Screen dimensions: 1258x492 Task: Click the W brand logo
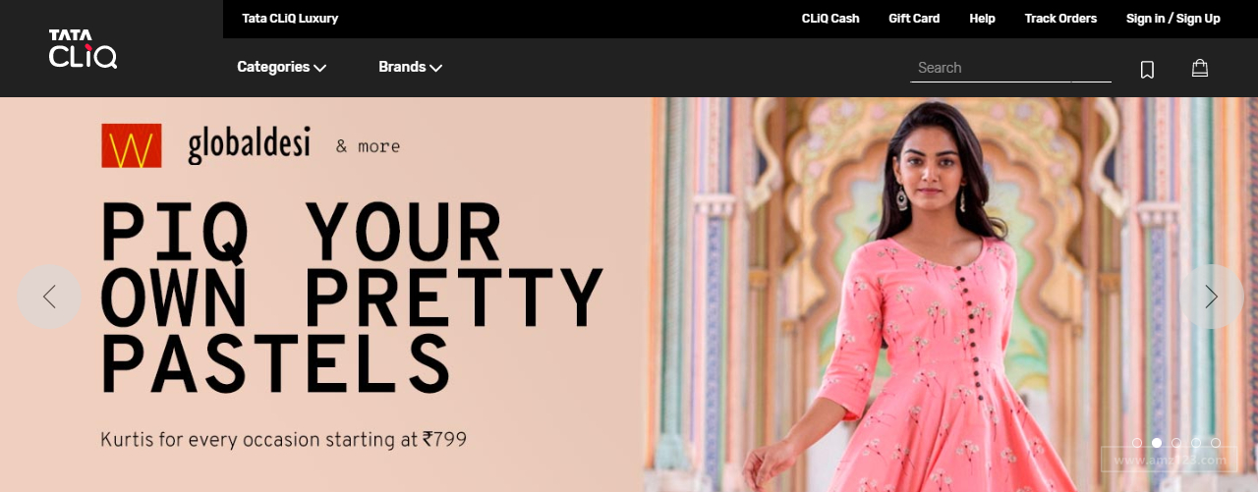(131, 145)
